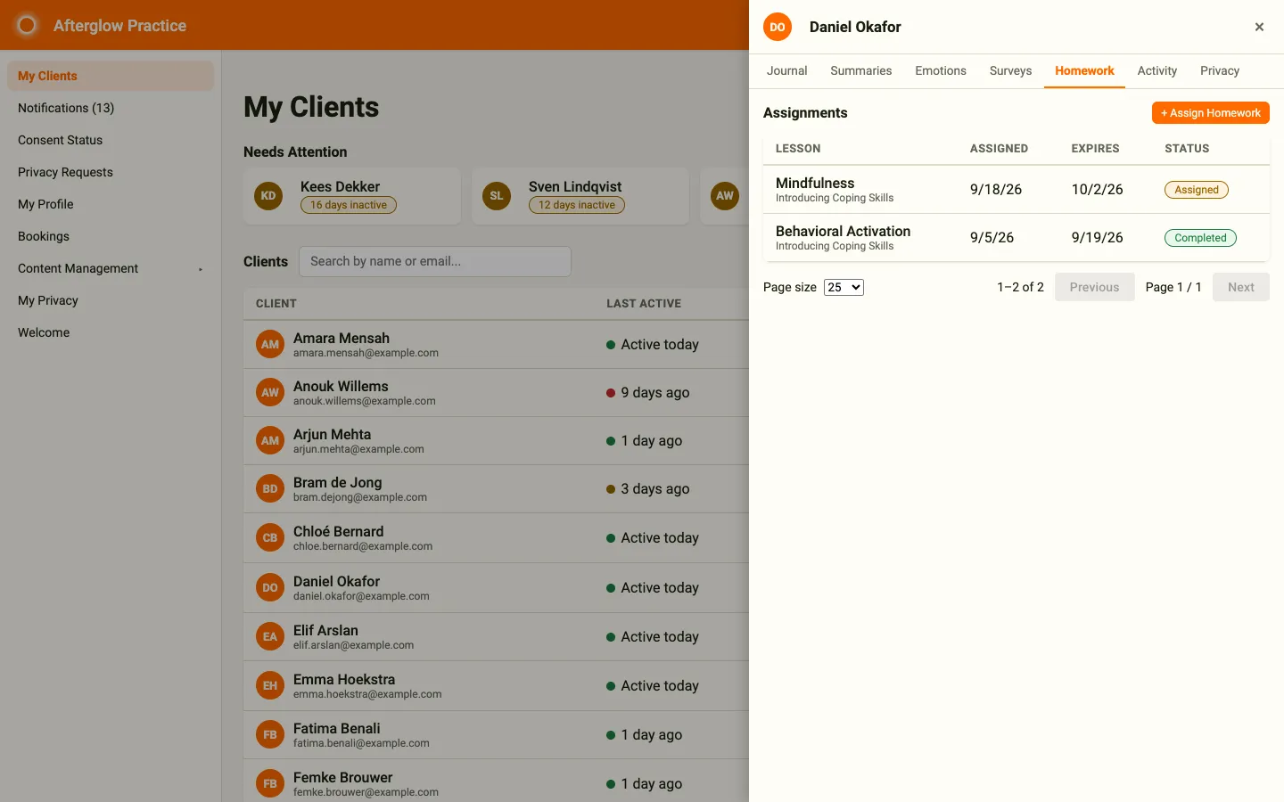Open Content Management in sidebar
Screen dimensions: 1284x802
tap(111, 268)
